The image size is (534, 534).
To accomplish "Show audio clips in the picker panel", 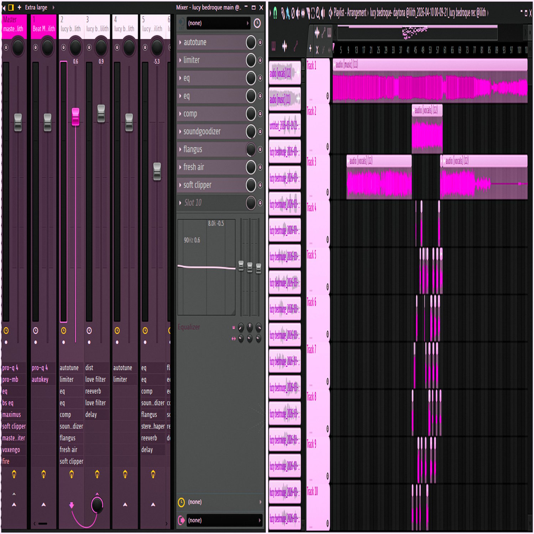I will click(284, 46).
